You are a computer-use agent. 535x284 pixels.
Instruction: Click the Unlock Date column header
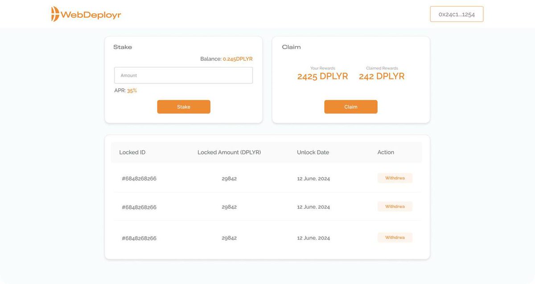(x=313, y=152)
